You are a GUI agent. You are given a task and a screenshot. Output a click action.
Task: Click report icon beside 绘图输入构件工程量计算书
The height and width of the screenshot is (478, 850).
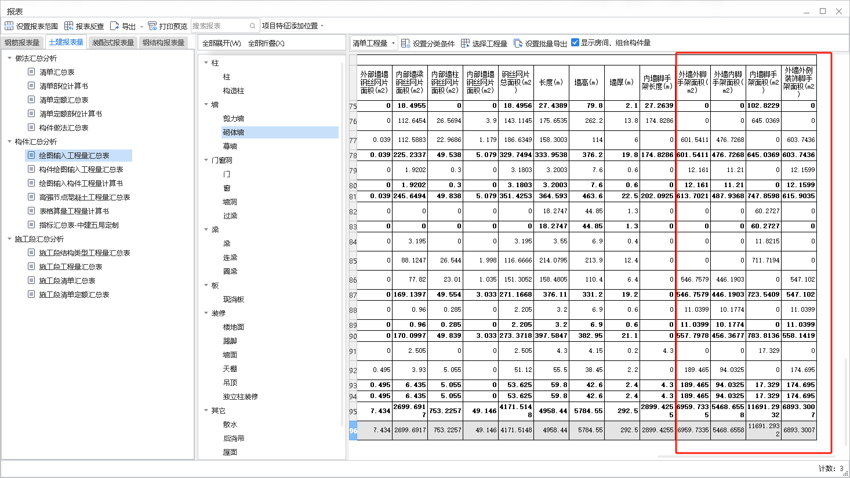tap(31, 183)
